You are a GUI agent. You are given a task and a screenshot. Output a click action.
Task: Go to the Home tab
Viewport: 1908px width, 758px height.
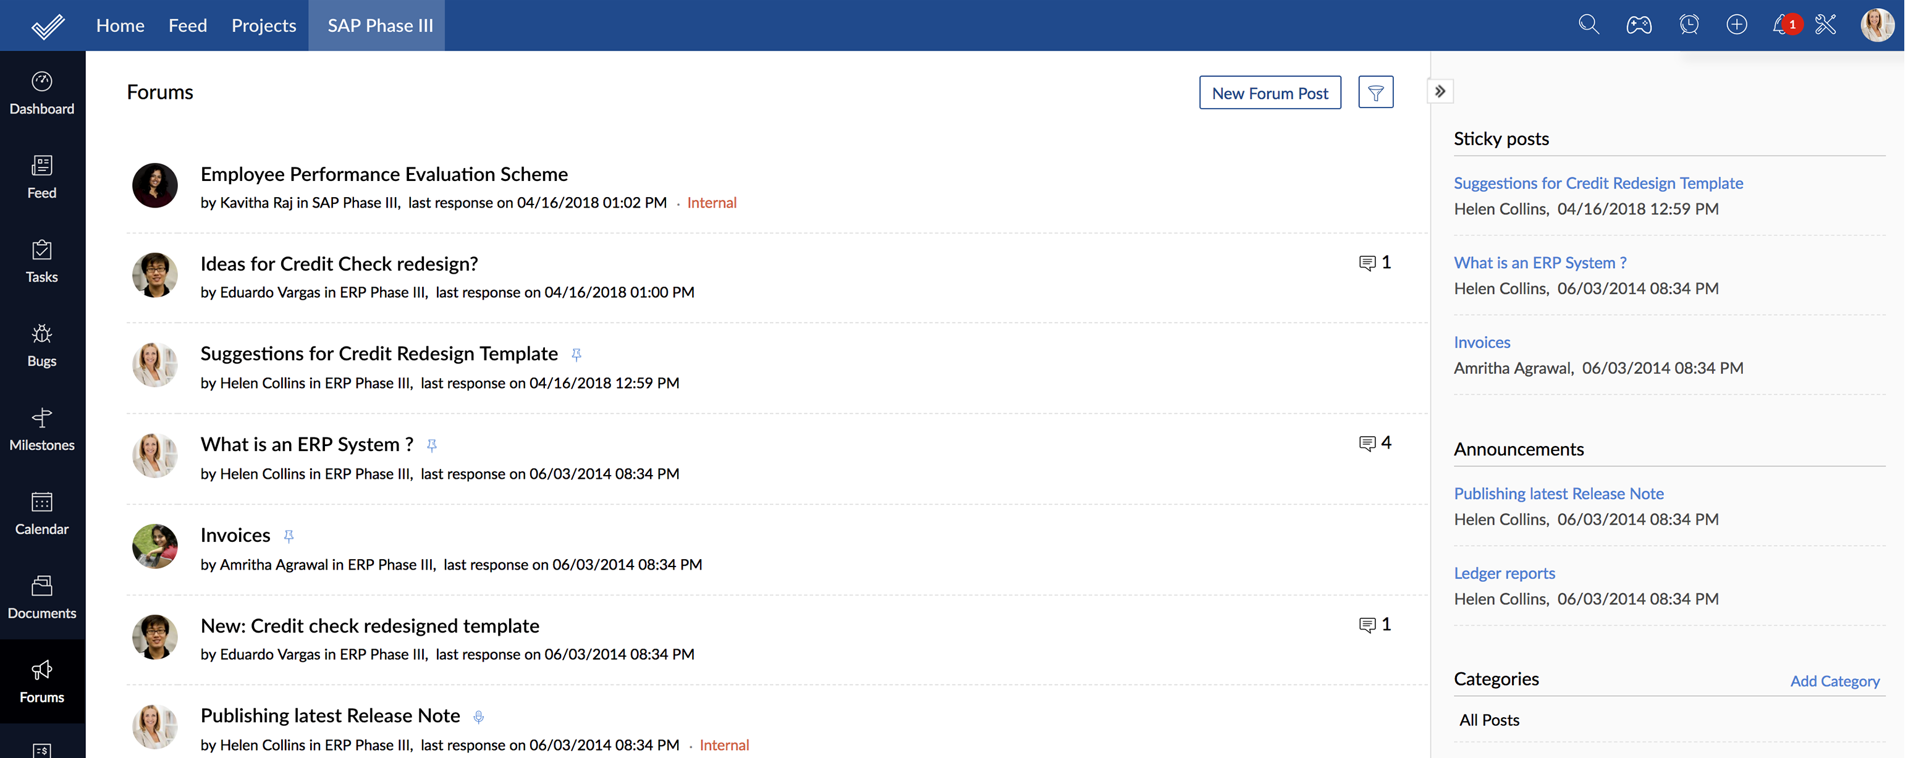pyautogui.click(x=120, y=25)
